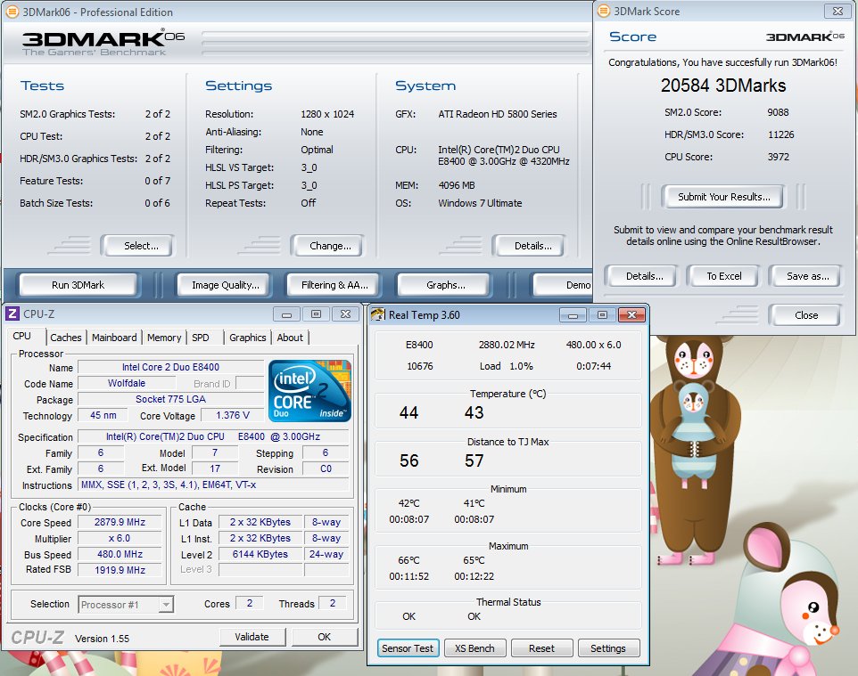Image resolution: width=858 pixels, height=676 pixels.
Task: Click the Maximum temperature 66°C reading
Action: tap(408, 560)
